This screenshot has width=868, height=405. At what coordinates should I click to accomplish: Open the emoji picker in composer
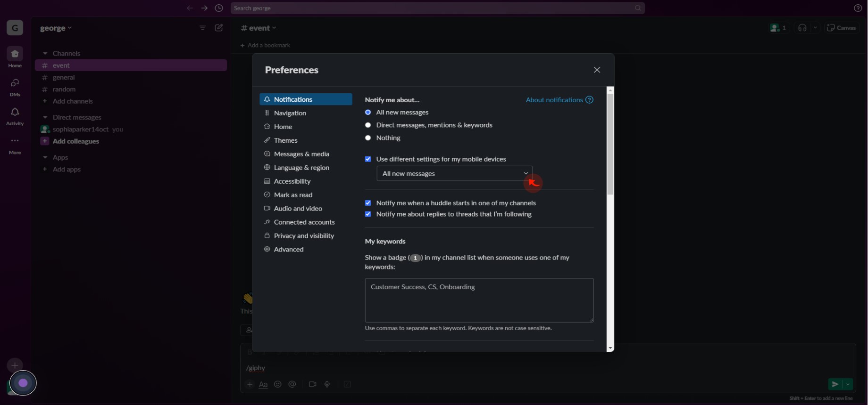(x=278, y=384)
